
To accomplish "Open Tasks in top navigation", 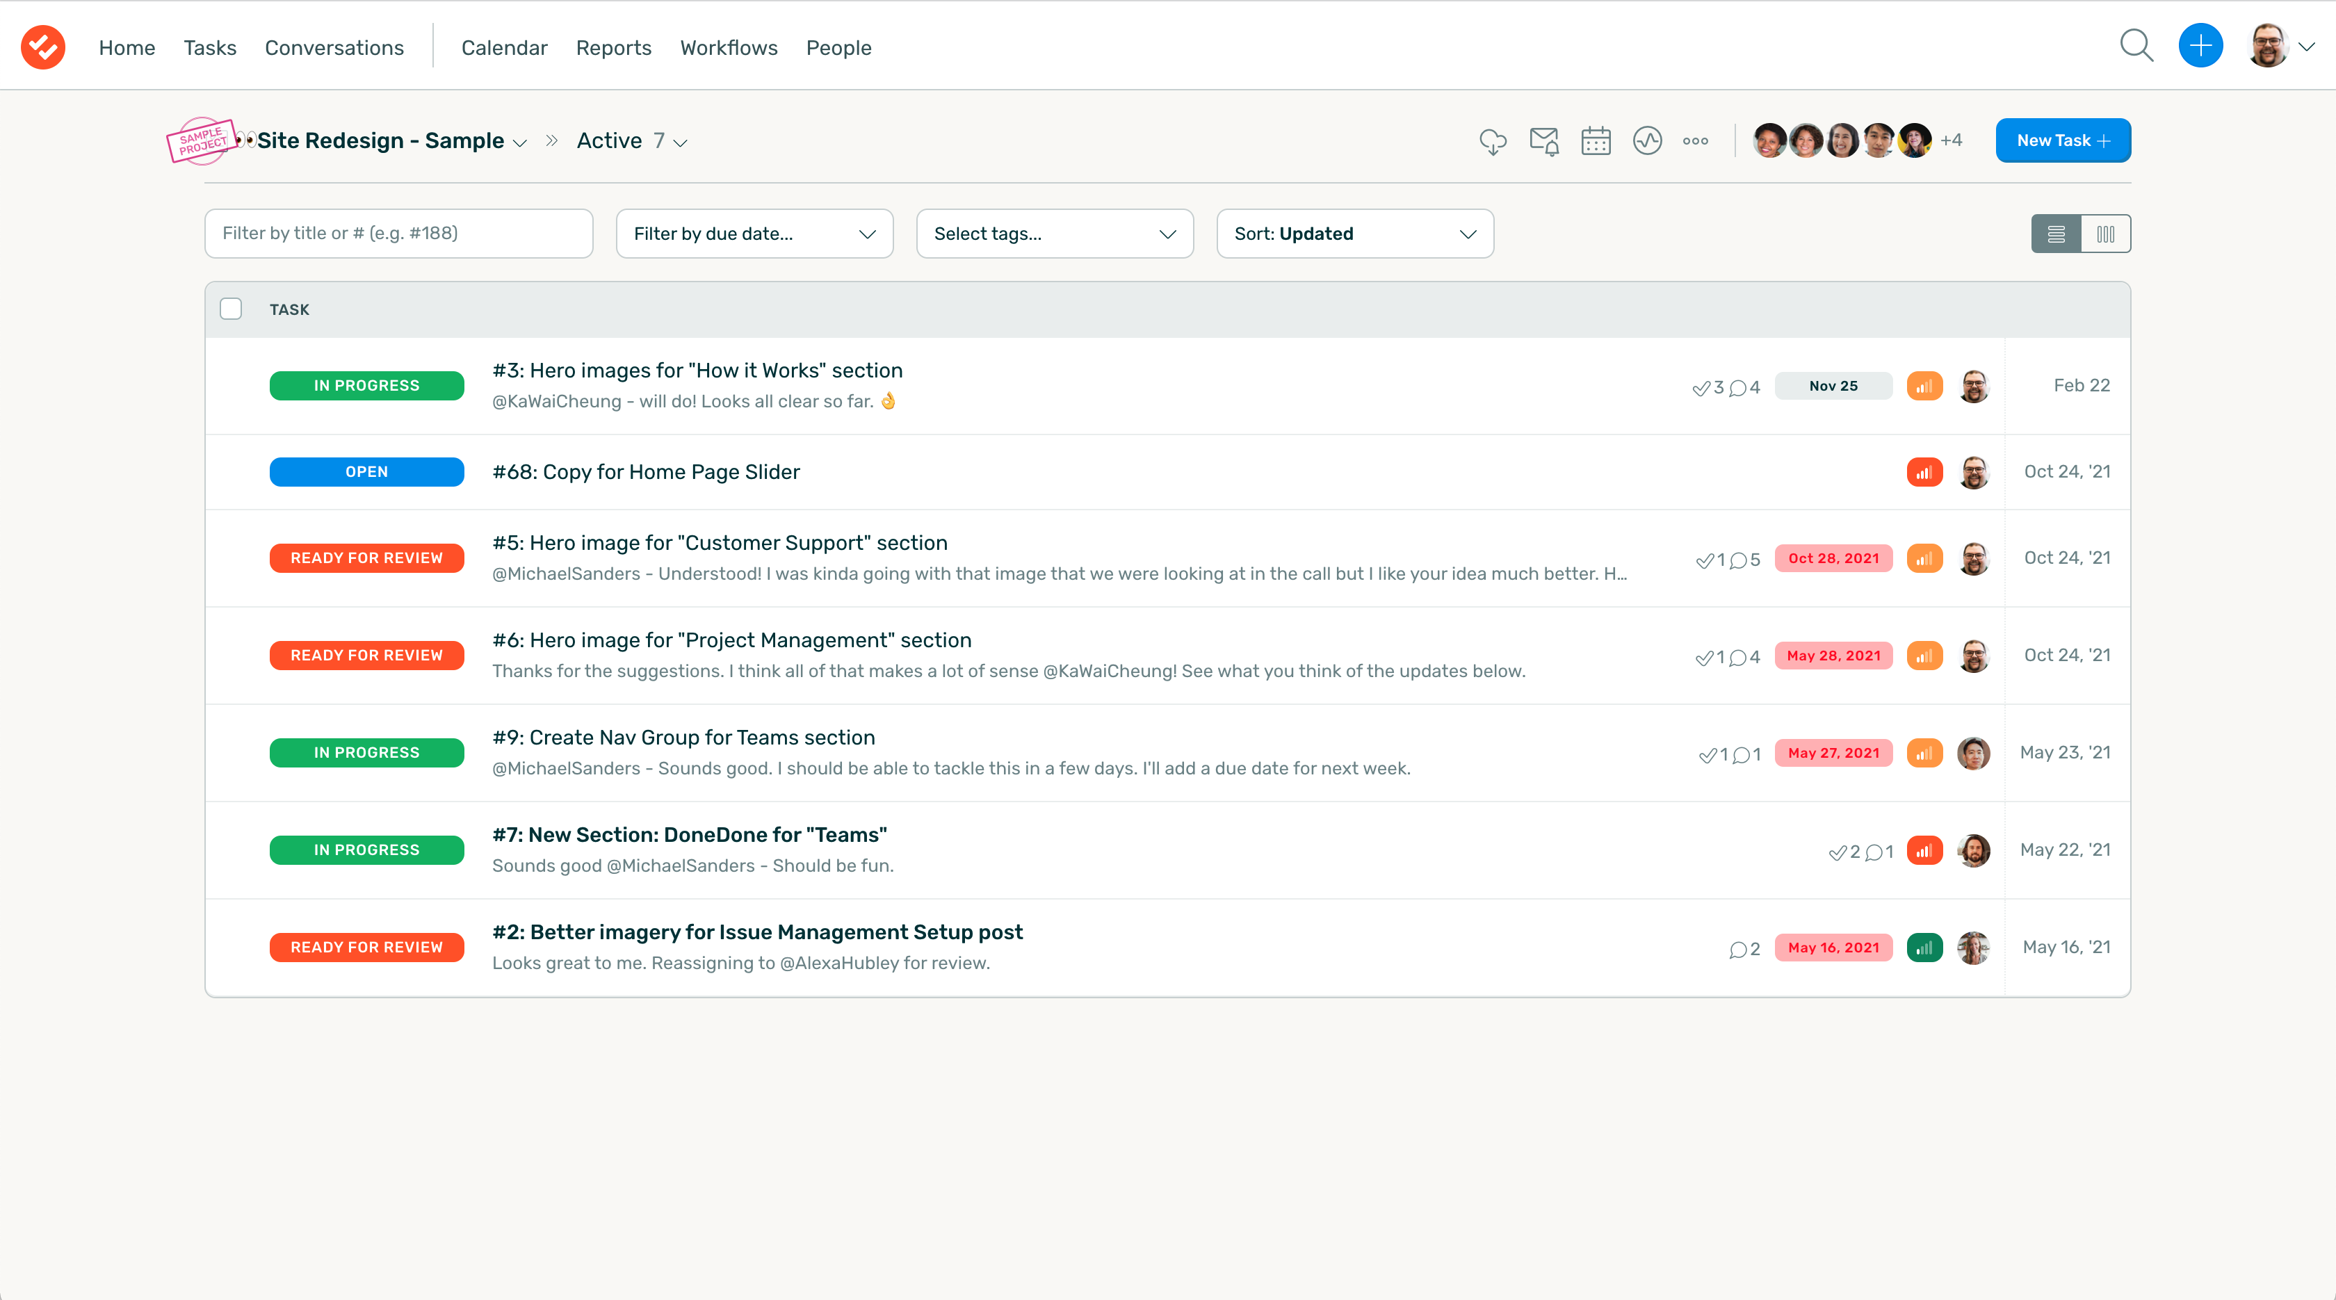I will click(209, 48).
